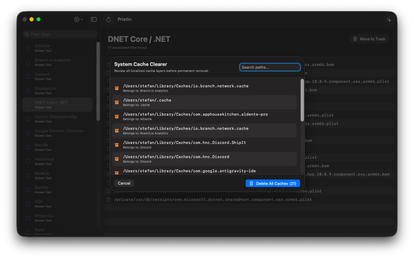The image size is (414, 259).
Task: Select SSH in the apps sidebar
Action: [x=57, y=204]
